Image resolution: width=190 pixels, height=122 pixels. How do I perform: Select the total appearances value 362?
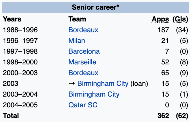coord(163,116)
